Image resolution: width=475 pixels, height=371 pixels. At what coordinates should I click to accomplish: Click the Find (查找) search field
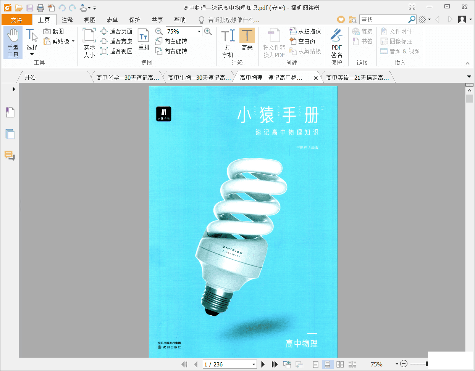pyautogui.click(x=384, y=19)
